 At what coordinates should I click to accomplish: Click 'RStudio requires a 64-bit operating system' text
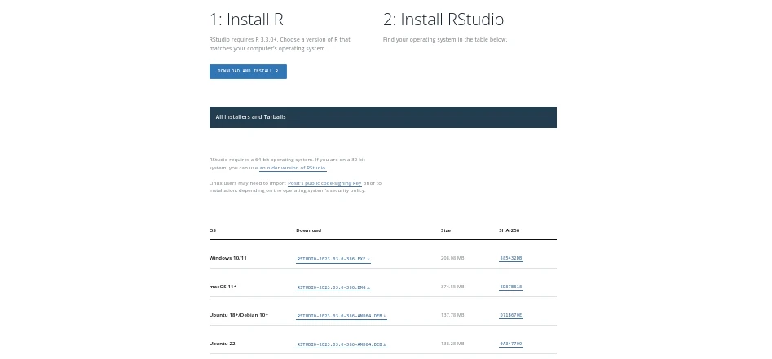[x=287, y=164]
